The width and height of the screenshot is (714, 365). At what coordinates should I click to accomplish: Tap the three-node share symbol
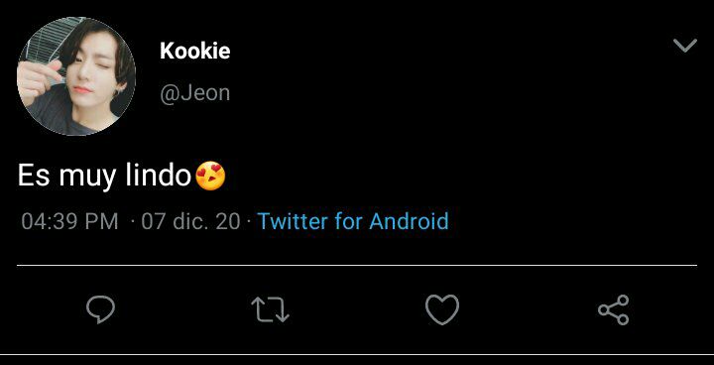click(614, 309)
